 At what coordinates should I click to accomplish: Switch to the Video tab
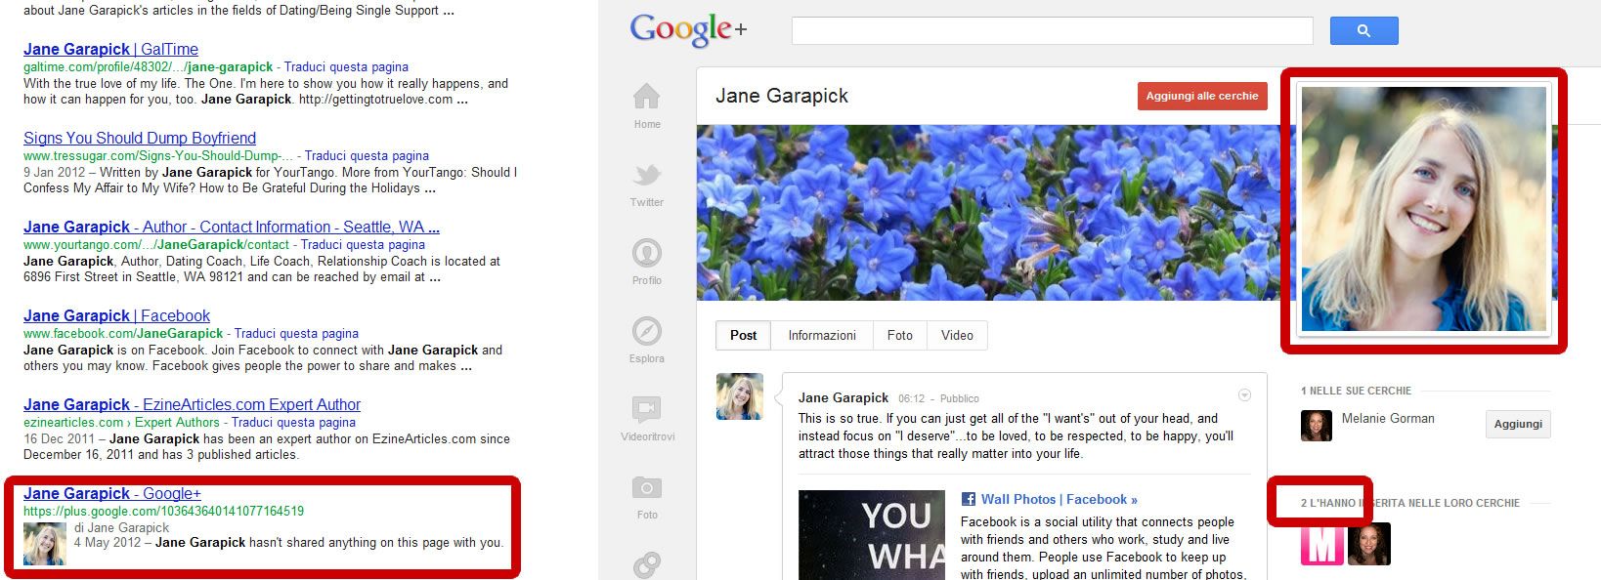(957, 335)
